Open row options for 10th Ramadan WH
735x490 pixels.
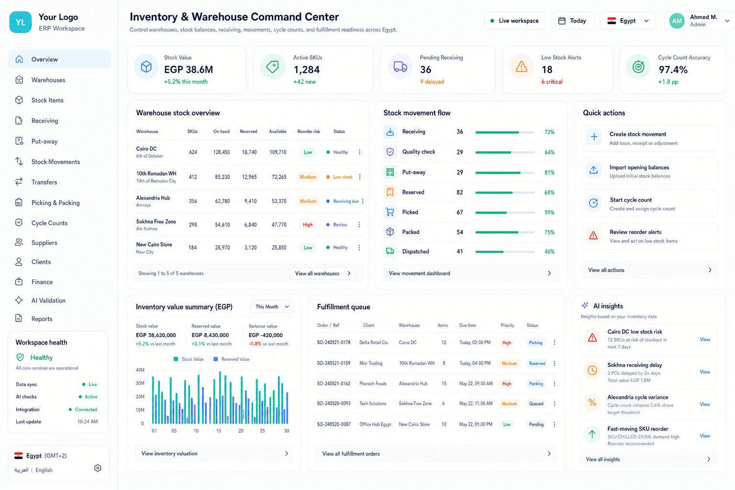pyautogui.click(x=360, y=177)
